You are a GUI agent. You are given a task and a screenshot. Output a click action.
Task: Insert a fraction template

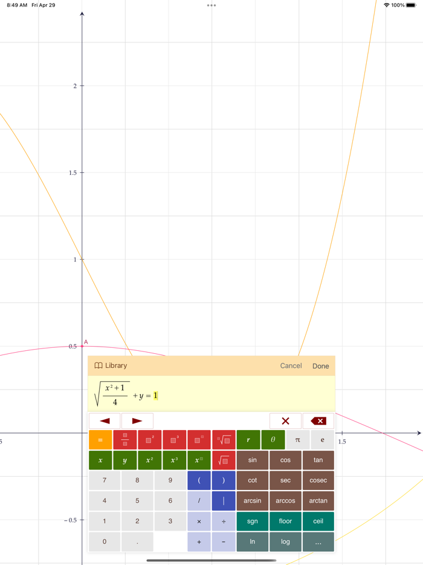125,440
